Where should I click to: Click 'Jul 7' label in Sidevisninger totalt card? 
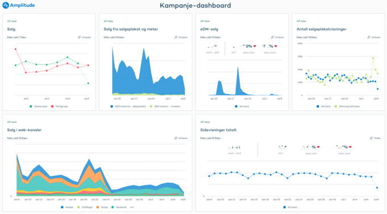point(281,154)
